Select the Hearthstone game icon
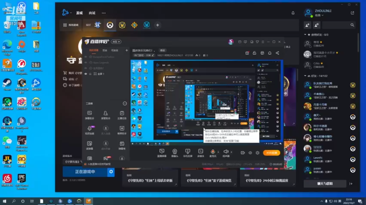 tap(134, 25)
